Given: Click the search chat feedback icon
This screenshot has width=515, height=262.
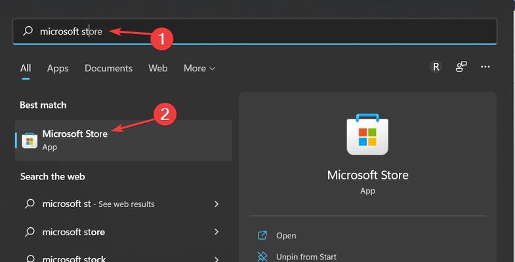Looking at the screenshot, I should 461,67.
